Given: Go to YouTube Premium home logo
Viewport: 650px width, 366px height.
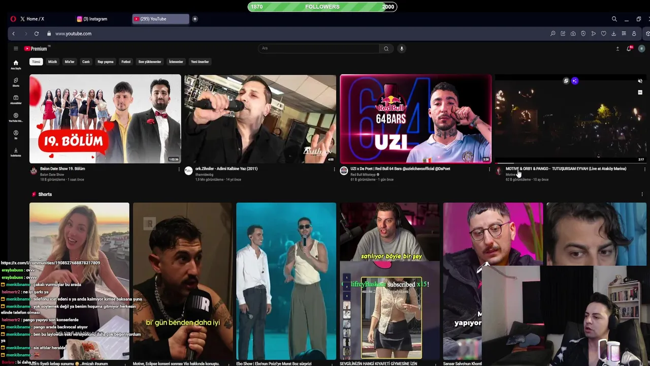Looking at the screenshot, I should click(36, 49).
